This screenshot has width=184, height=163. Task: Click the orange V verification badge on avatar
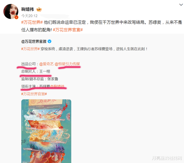tap(16, 17)
